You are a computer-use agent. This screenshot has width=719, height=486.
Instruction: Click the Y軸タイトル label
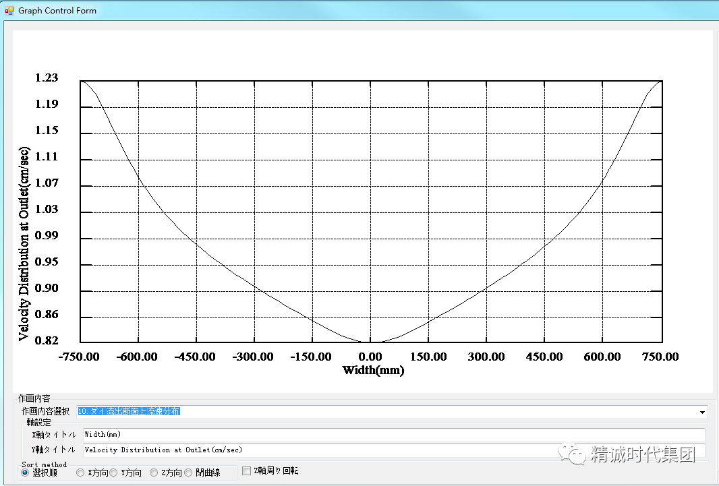[x=54, y=450]
